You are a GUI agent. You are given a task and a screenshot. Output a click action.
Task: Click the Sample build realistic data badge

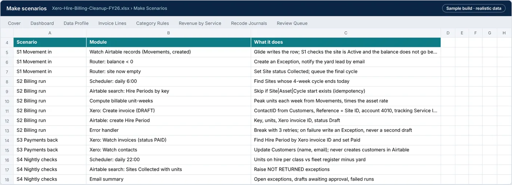(474, 8)
